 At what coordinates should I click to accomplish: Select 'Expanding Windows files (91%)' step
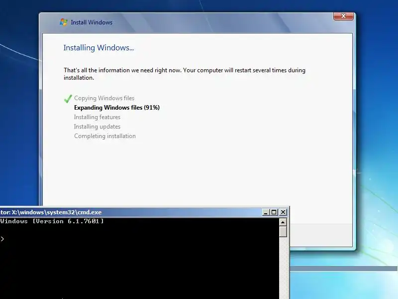[x=117, y=108]
